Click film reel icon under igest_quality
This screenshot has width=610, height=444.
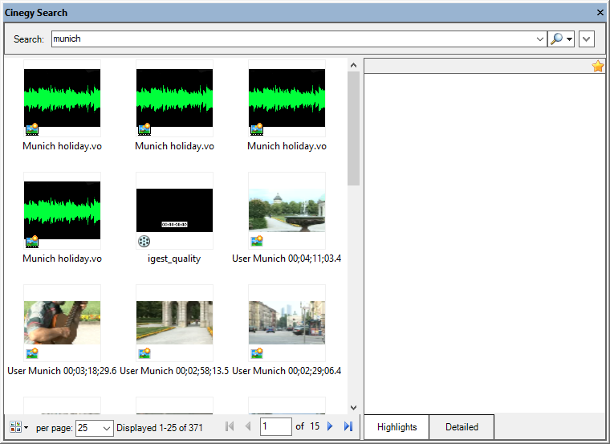[144, 241]
